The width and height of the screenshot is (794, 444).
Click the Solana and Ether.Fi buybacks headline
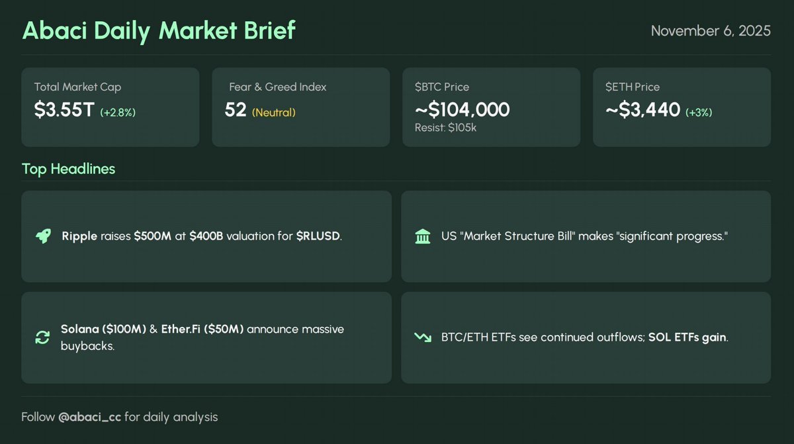tap(202, 337)
